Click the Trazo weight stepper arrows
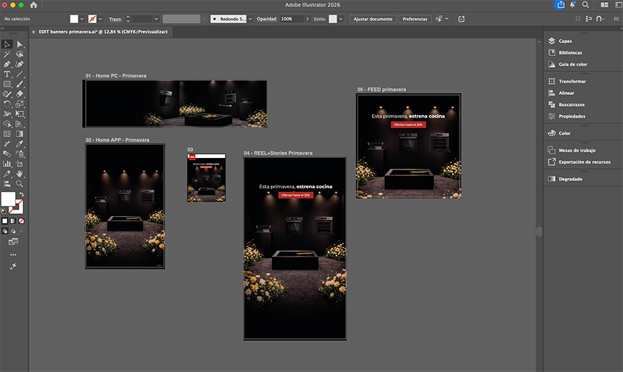The height and width of the screenshot is (372, 623). [128, 19]
